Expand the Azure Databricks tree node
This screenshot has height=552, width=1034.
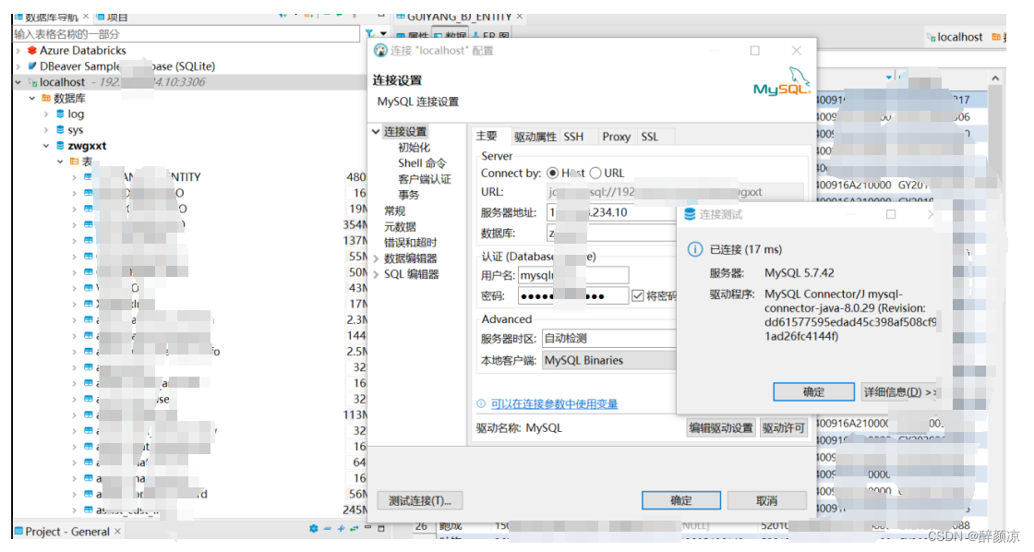point(18,50)
